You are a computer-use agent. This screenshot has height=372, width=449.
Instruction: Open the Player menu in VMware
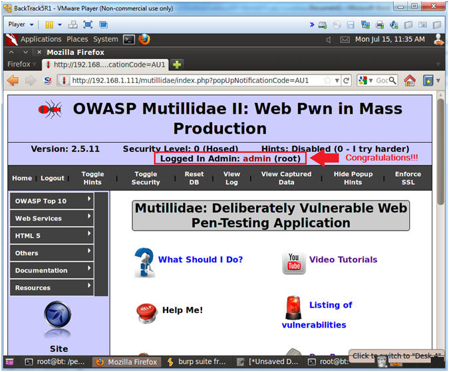point(21,25)
